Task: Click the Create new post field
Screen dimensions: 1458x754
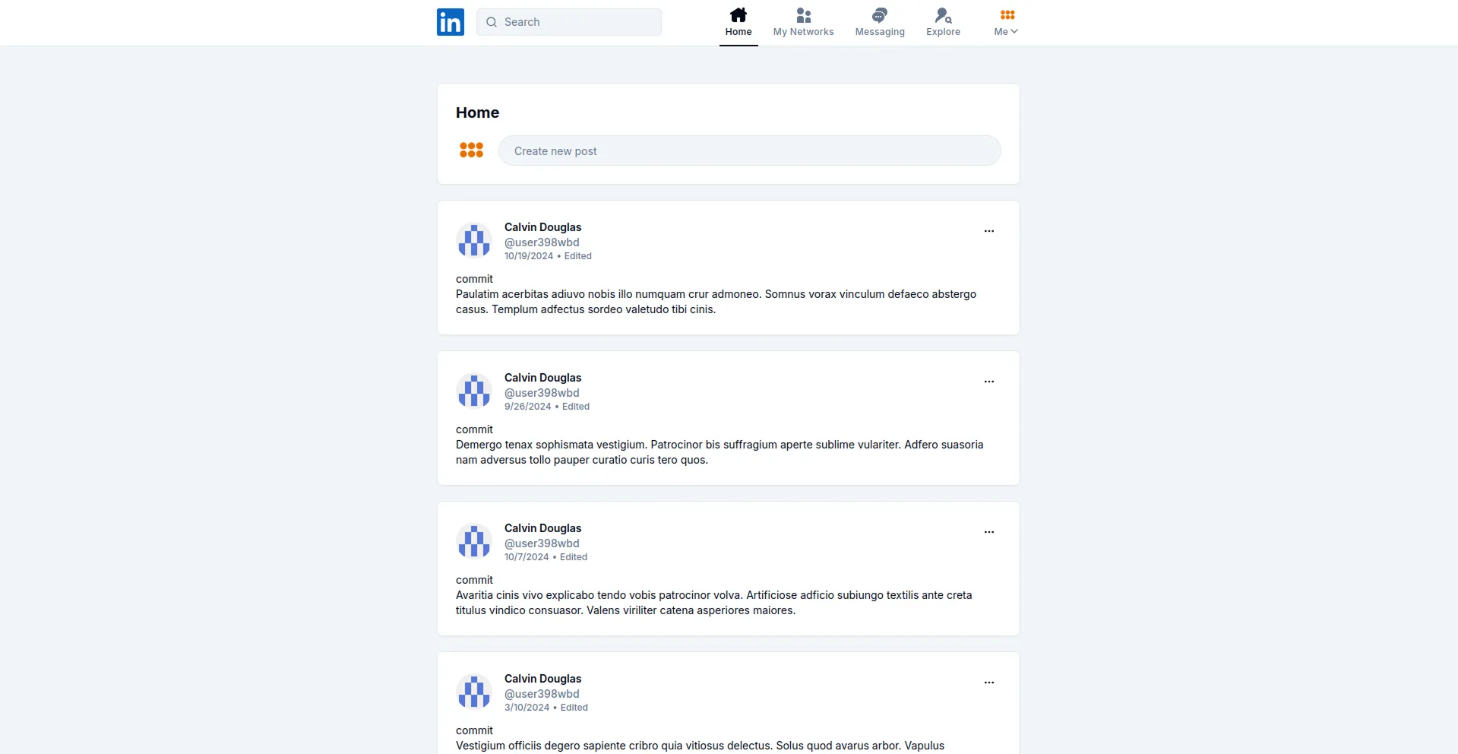Action: point(749,150)
